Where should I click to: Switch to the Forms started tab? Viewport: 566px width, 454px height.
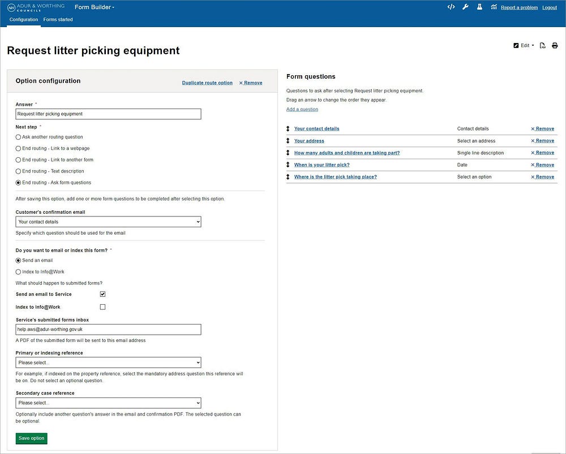58,19
